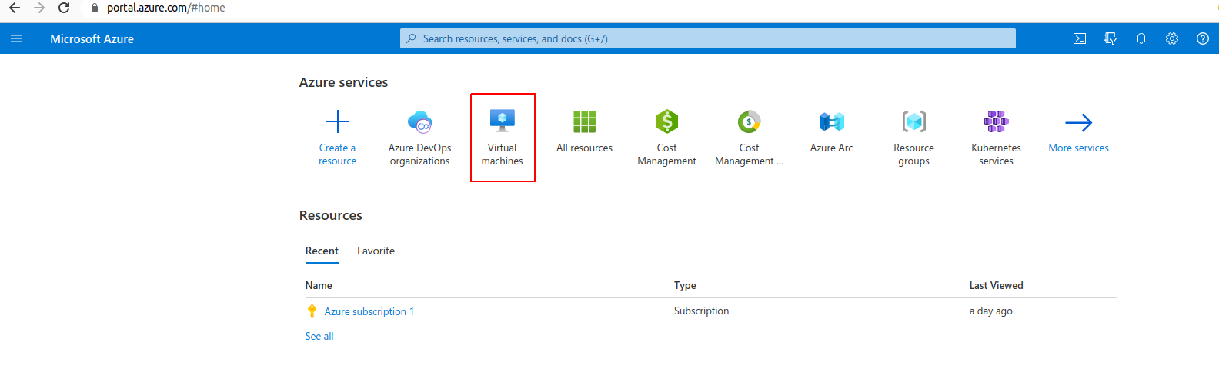The height and width of the screenshot is (372, 1219).
Task: Click the Last Viewed column header
Action: click(997, 285)
